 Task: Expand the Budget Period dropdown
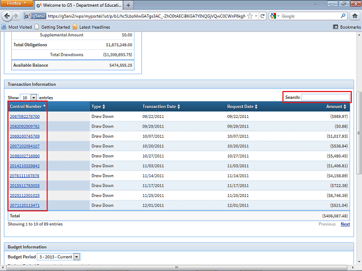(x=77, y=257)
